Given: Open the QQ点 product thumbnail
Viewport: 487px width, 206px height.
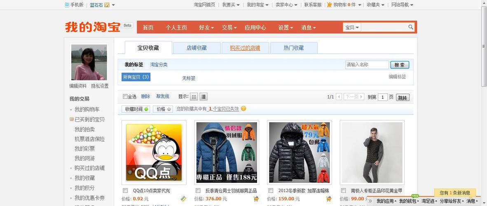Looking at the screenshot, I should 154,152.
